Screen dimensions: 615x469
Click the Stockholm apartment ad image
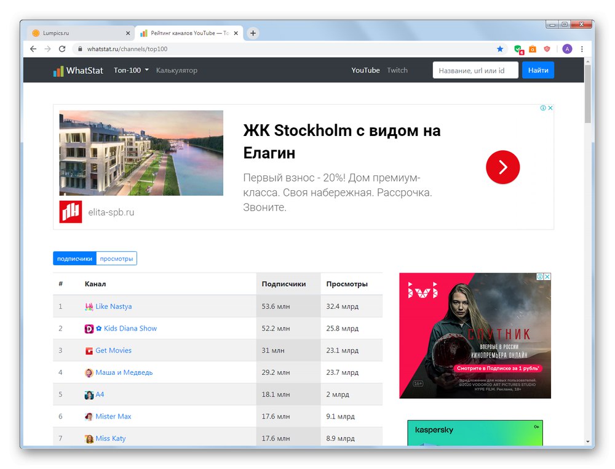[x=141, y=153]
